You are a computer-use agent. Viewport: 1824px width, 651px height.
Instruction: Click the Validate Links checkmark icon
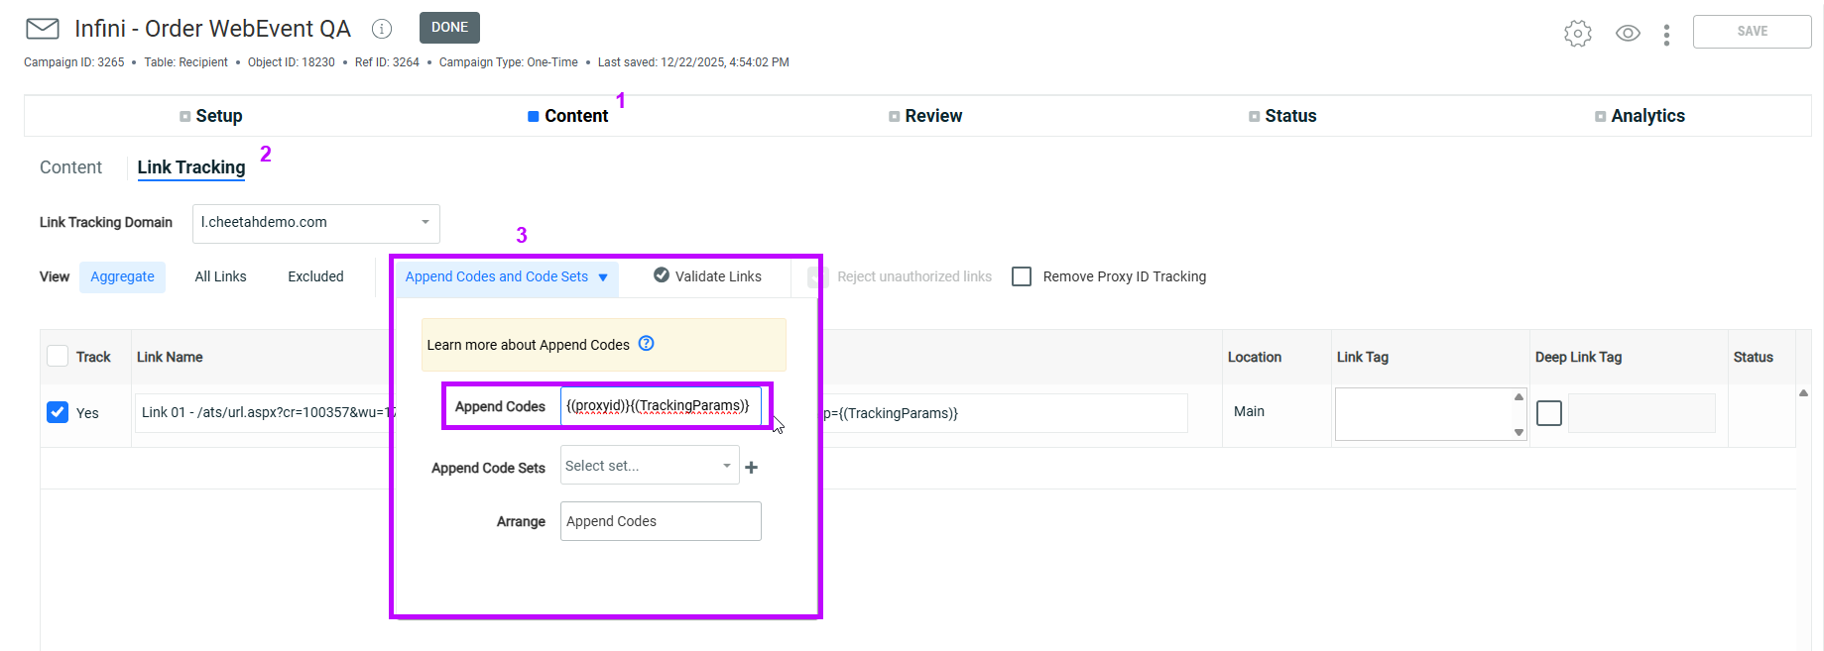pos(662,275)
